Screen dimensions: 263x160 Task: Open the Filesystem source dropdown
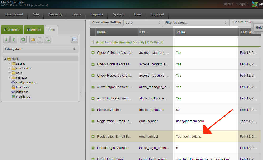pyautogui.click(x=41, y=49)
